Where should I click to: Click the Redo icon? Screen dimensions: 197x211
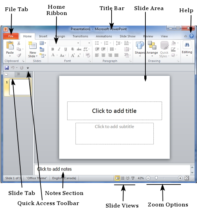point(22,68)
